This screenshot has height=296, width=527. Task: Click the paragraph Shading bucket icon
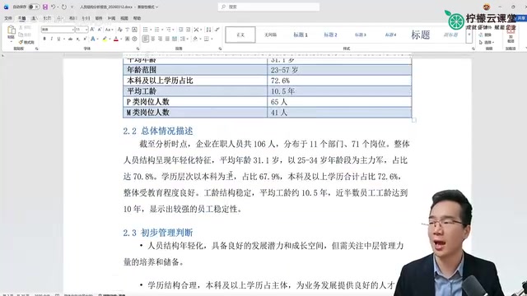[x=195, y=39]
